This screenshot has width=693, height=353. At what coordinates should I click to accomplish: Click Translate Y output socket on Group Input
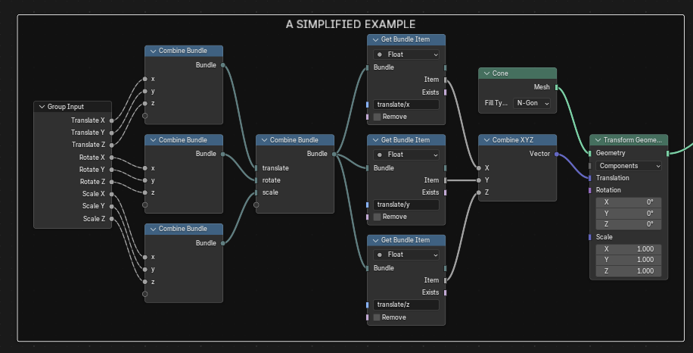pyautogui.click(x=112, y=133)
